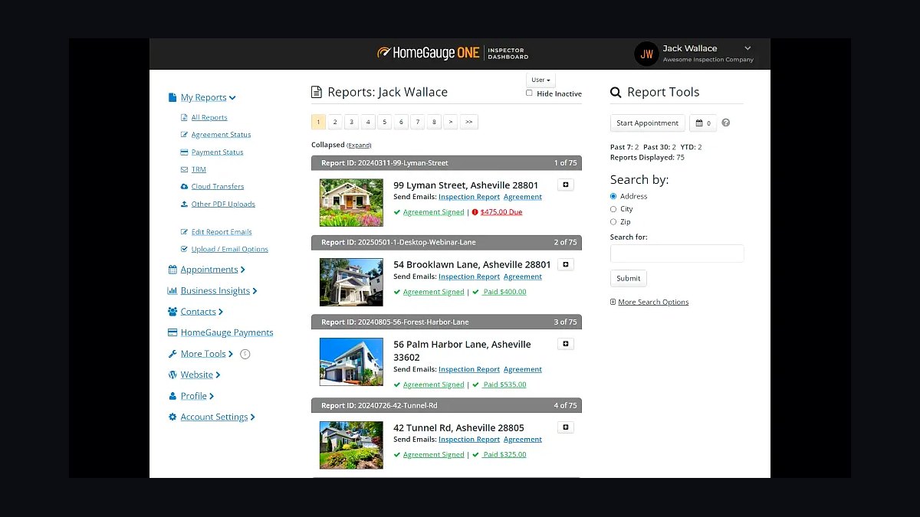Click the Profile person icon

172,396
